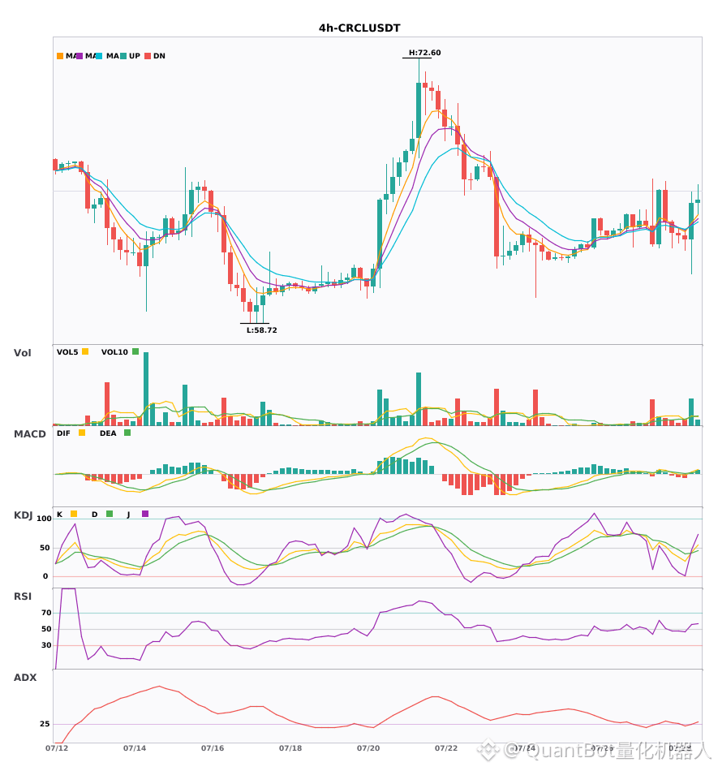Click the ADX axis value 25
Viewport: 718px width, 771px height.
45,724
